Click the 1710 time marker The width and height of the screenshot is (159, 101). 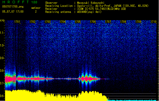[x=153, y=22]
